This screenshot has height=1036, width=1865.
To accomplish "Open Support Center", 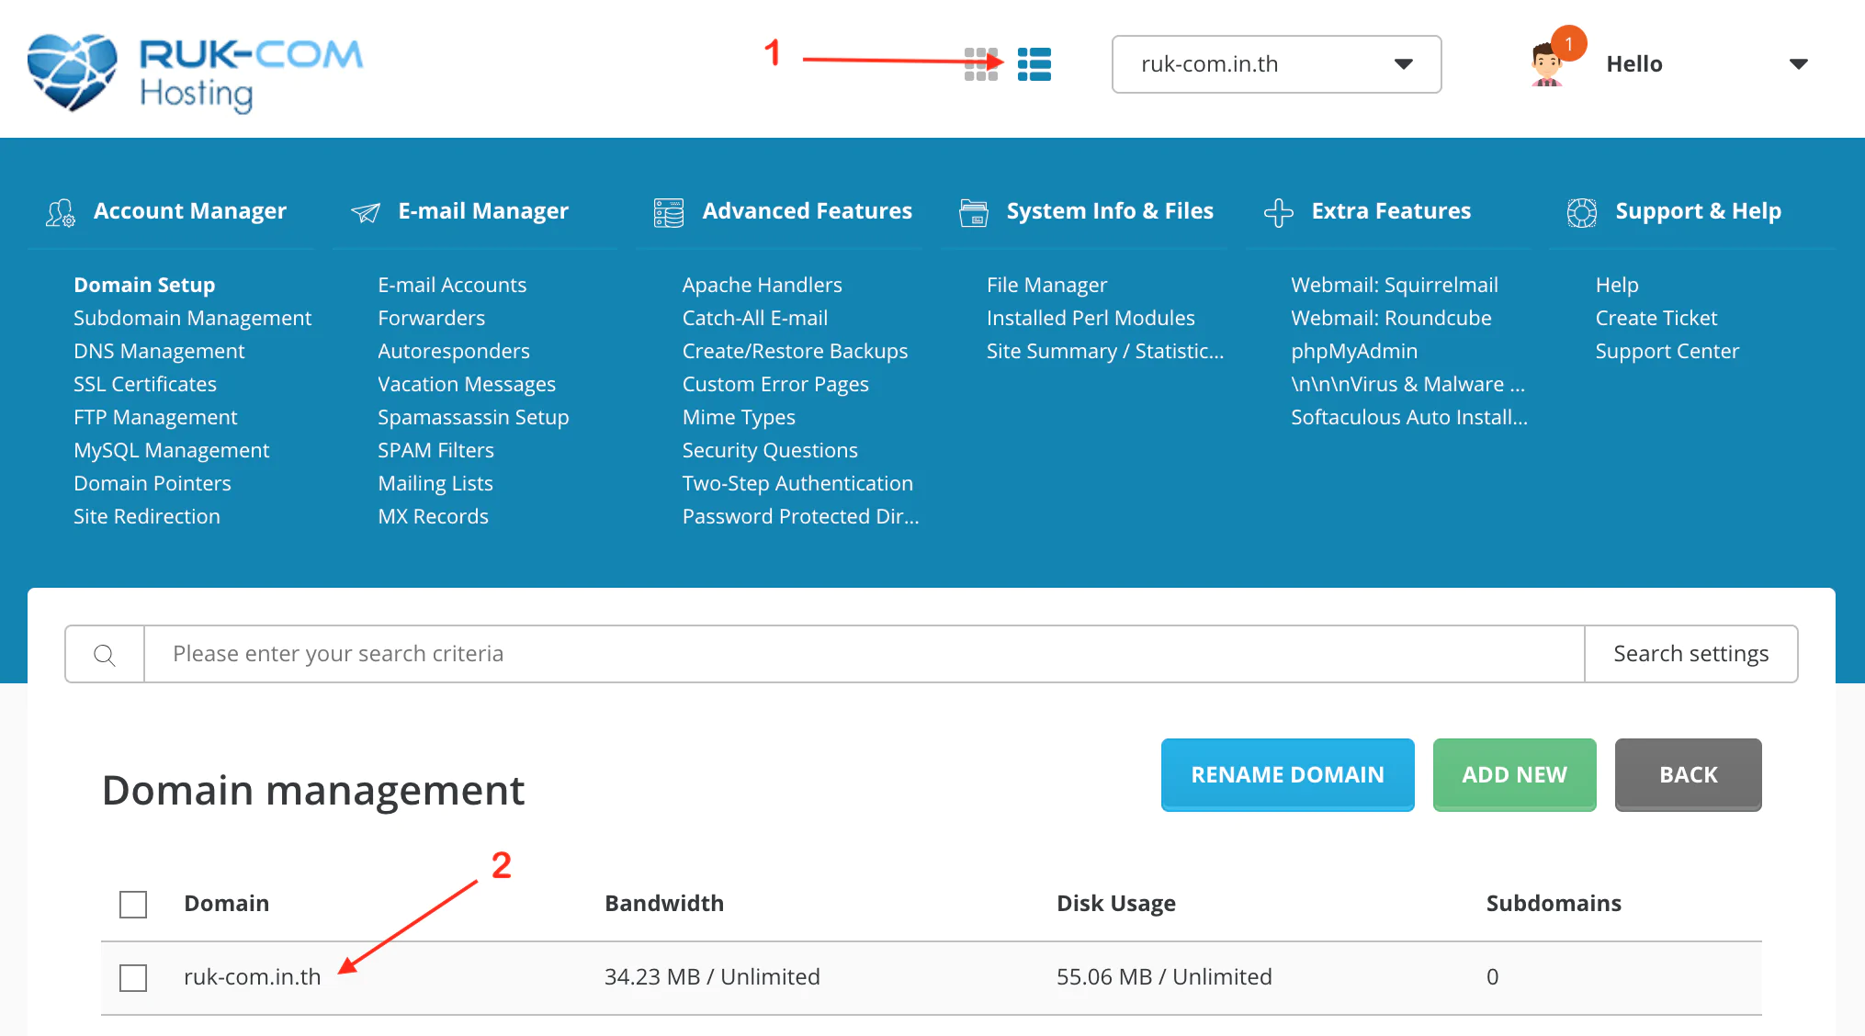I will tap(1667, 351).
